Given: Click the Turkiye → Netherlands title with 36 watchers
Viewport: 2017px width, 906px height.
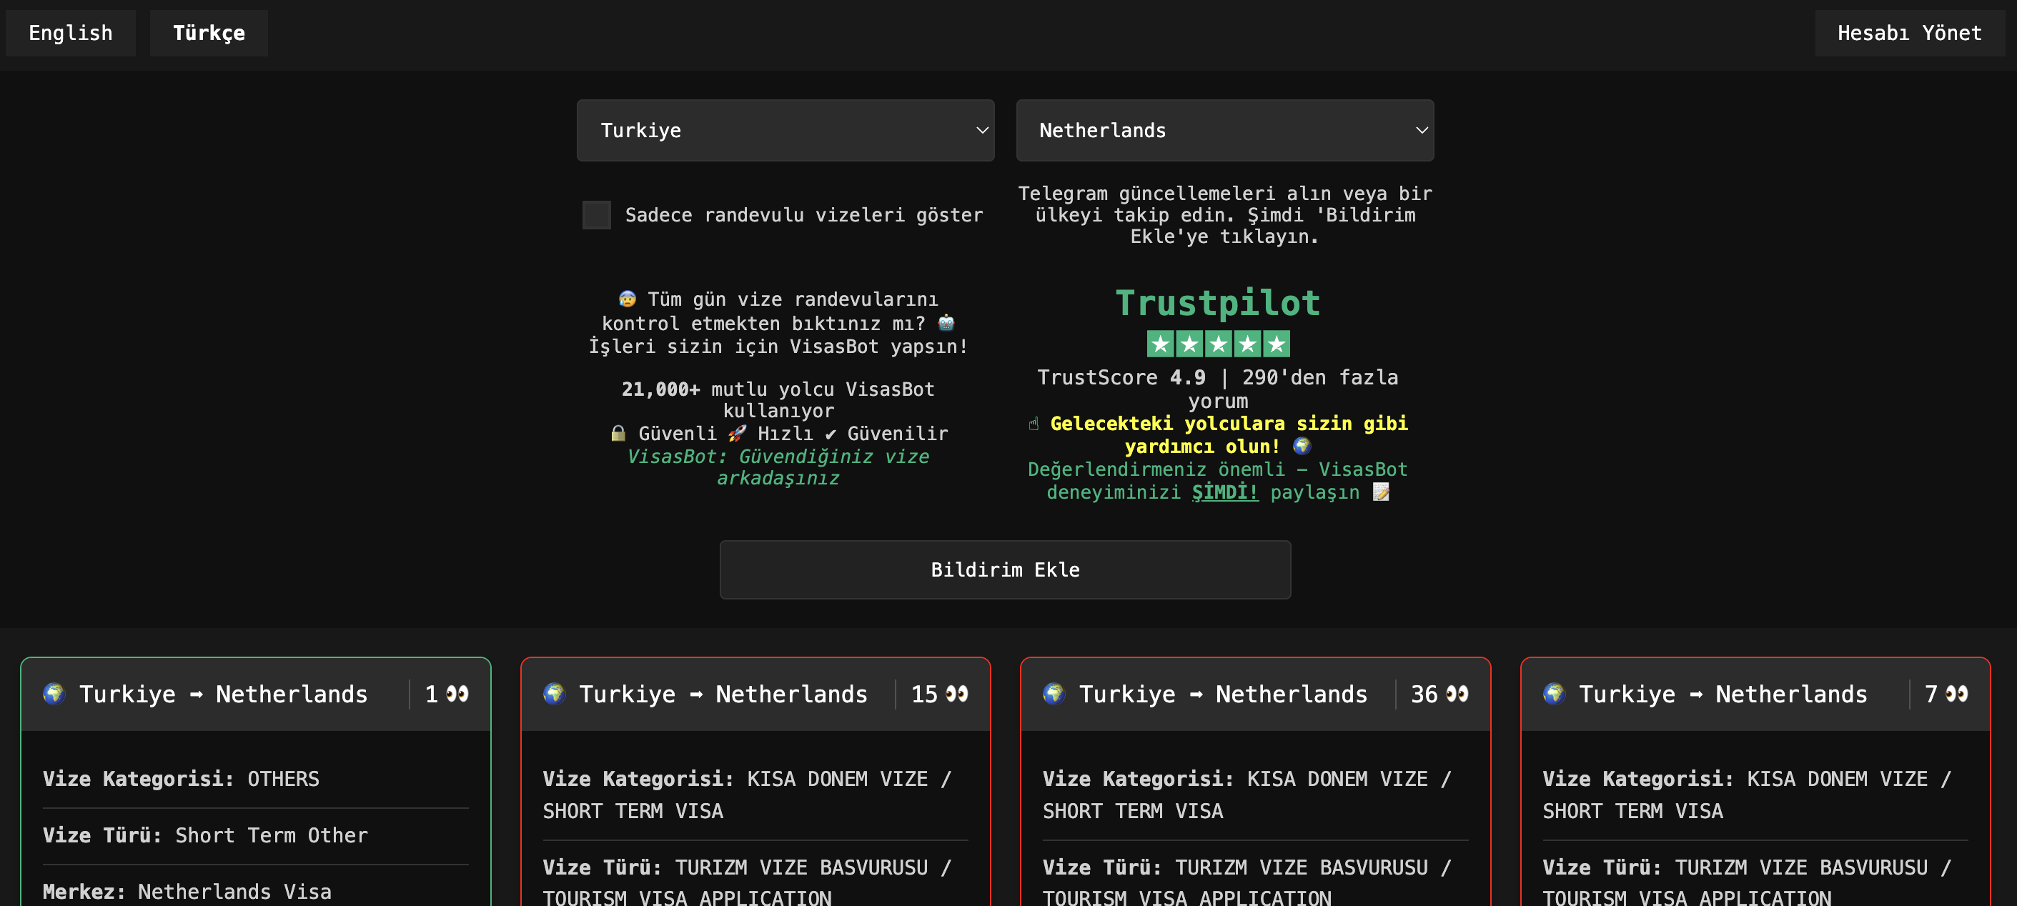Looking at the screenshot, I should coord(1223,694).
